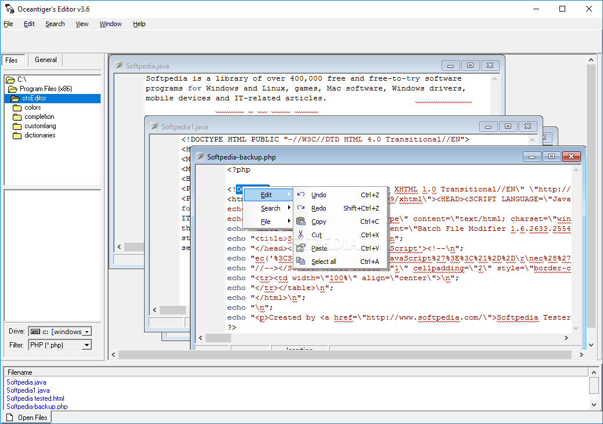Choose Paste from the Edit submenu
This screenshot has width=603, height=424.
(x=340, y=248)
